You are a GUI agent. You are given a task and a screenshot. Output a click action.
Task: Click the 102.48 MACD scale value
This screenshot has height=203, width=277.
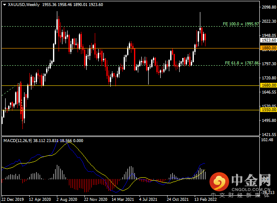pos(267,139)
